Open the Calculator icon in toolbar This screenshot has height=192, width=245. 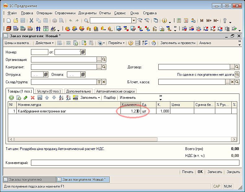point(179,21)
